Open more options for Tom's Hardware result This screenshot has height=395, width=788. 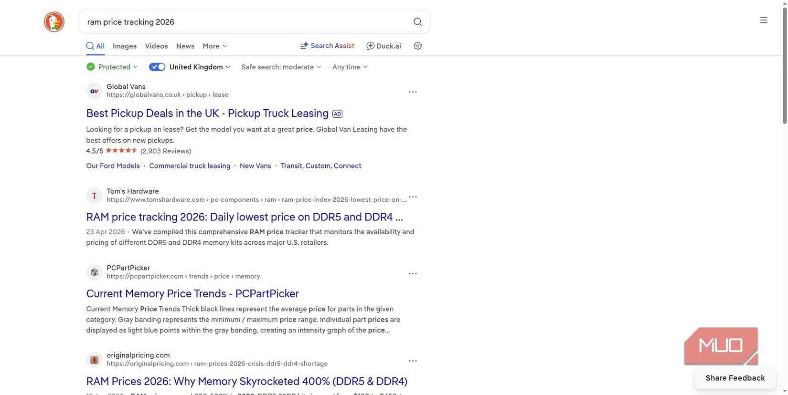point(413,197)
